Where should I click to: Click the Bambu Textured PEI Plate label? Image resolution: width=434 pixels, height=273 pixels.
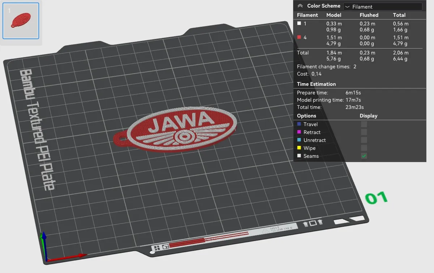(37, 130)
